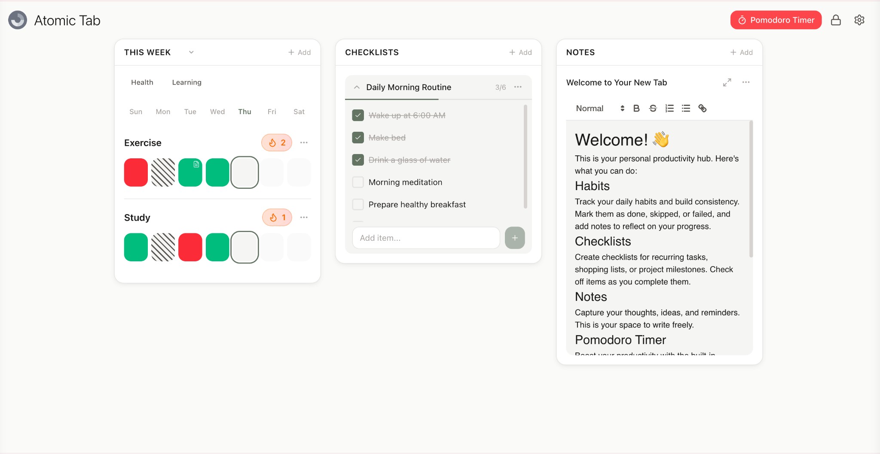Viewport: 880px width, 454px height.
Task: Click the lock icon in the header
Action: pos(836,20)
